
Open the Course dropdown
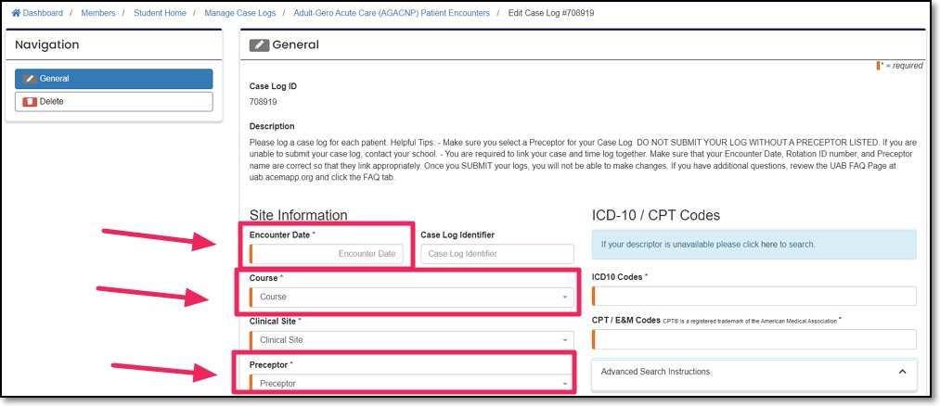tap(411, 297)
